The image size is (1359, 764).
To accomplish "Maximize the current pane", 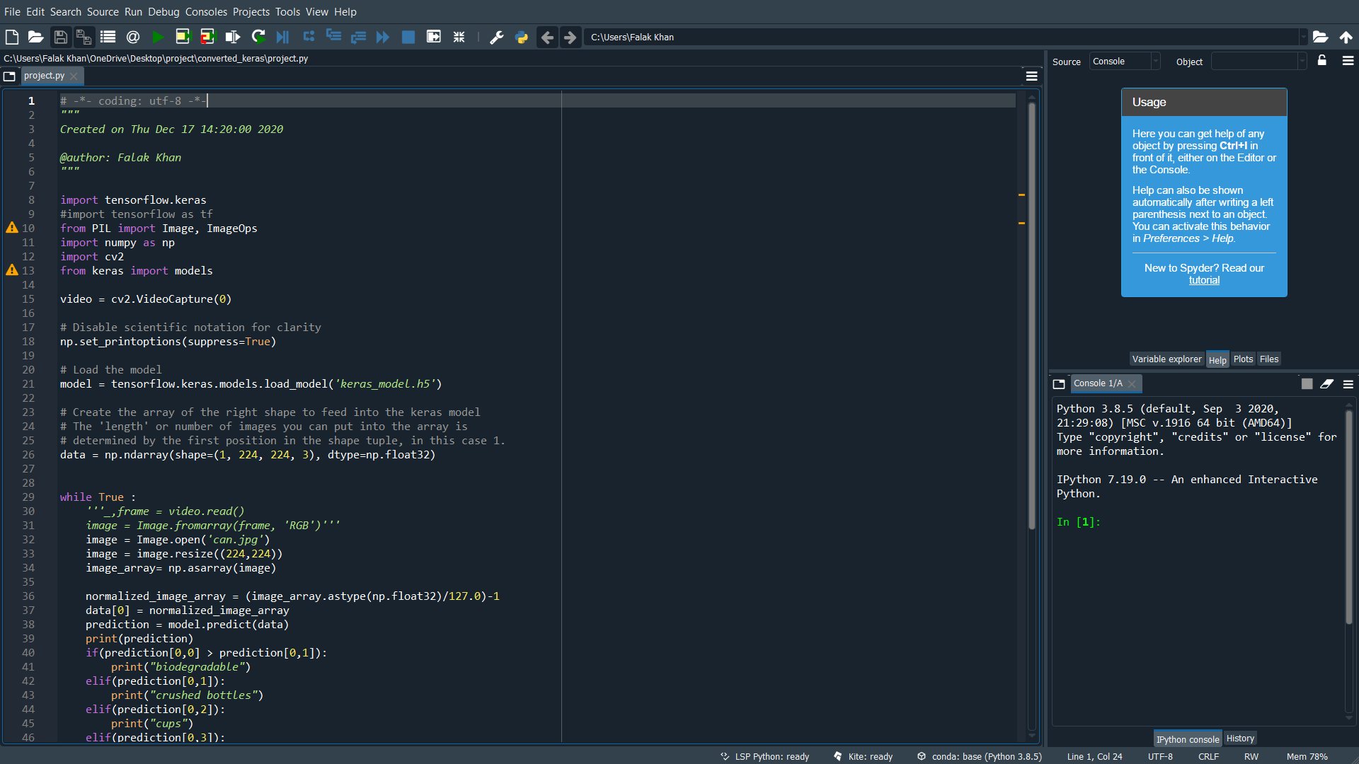I will 433,37.
